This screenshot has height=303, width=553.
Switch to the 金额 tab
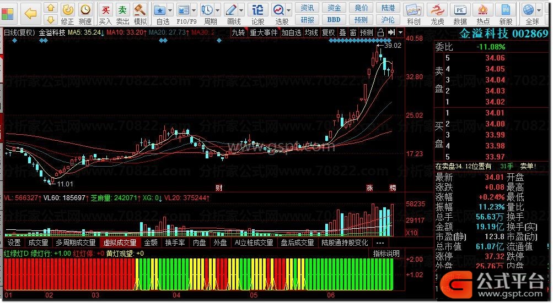151,243
